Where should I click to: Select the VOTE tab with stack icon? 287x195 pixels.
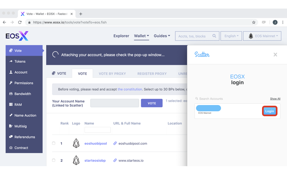click(59, 73)
